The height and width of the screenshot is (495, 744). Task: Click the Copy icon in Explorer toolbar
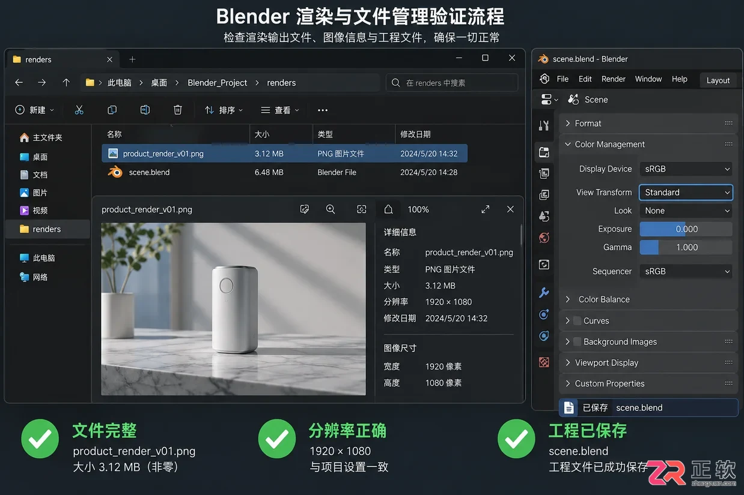pos(112,110)
